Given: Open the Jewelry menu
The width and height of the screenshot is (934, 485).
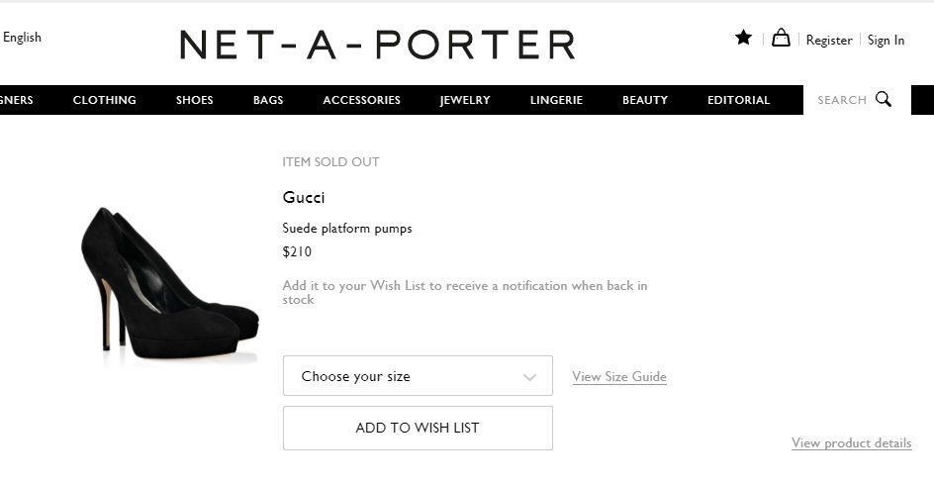Looking at the screenshot, I should pyautogui.click(x=465, y=100).
